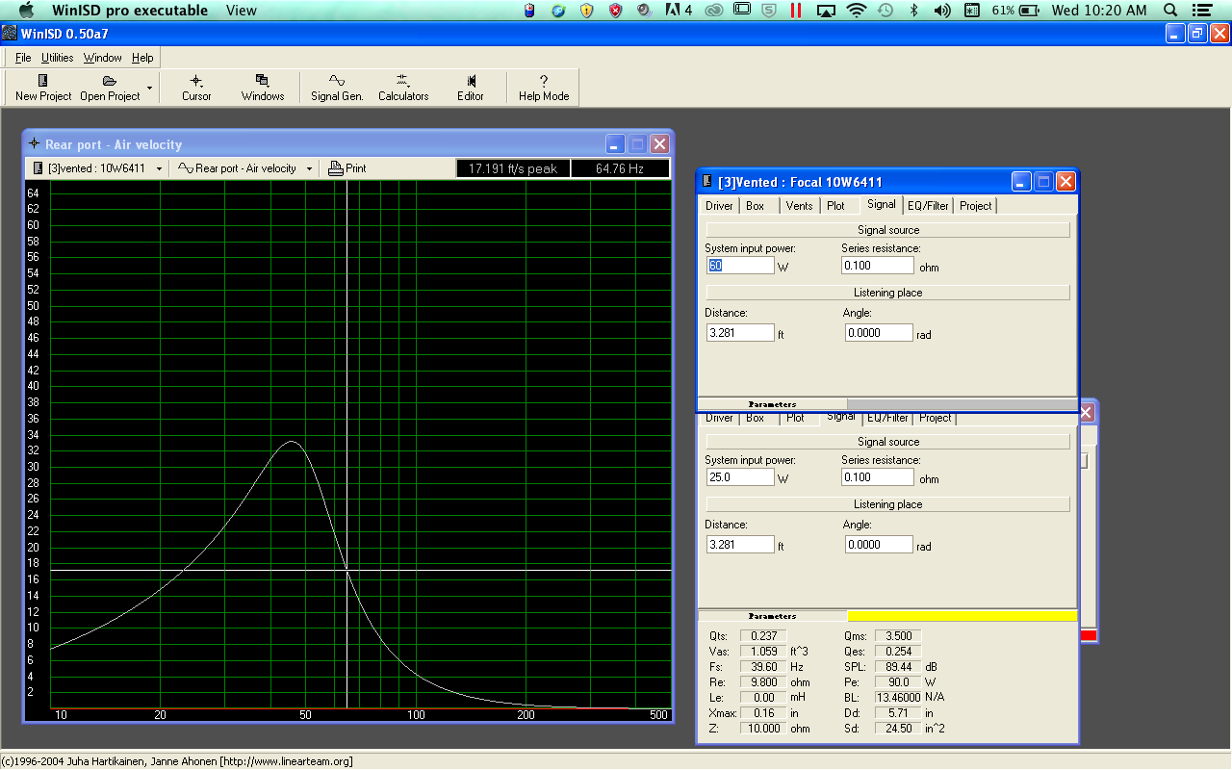Viewport: 1232px width, 770px height.
Task: Click Listening place header in Focal window
Action: (888, 293)
